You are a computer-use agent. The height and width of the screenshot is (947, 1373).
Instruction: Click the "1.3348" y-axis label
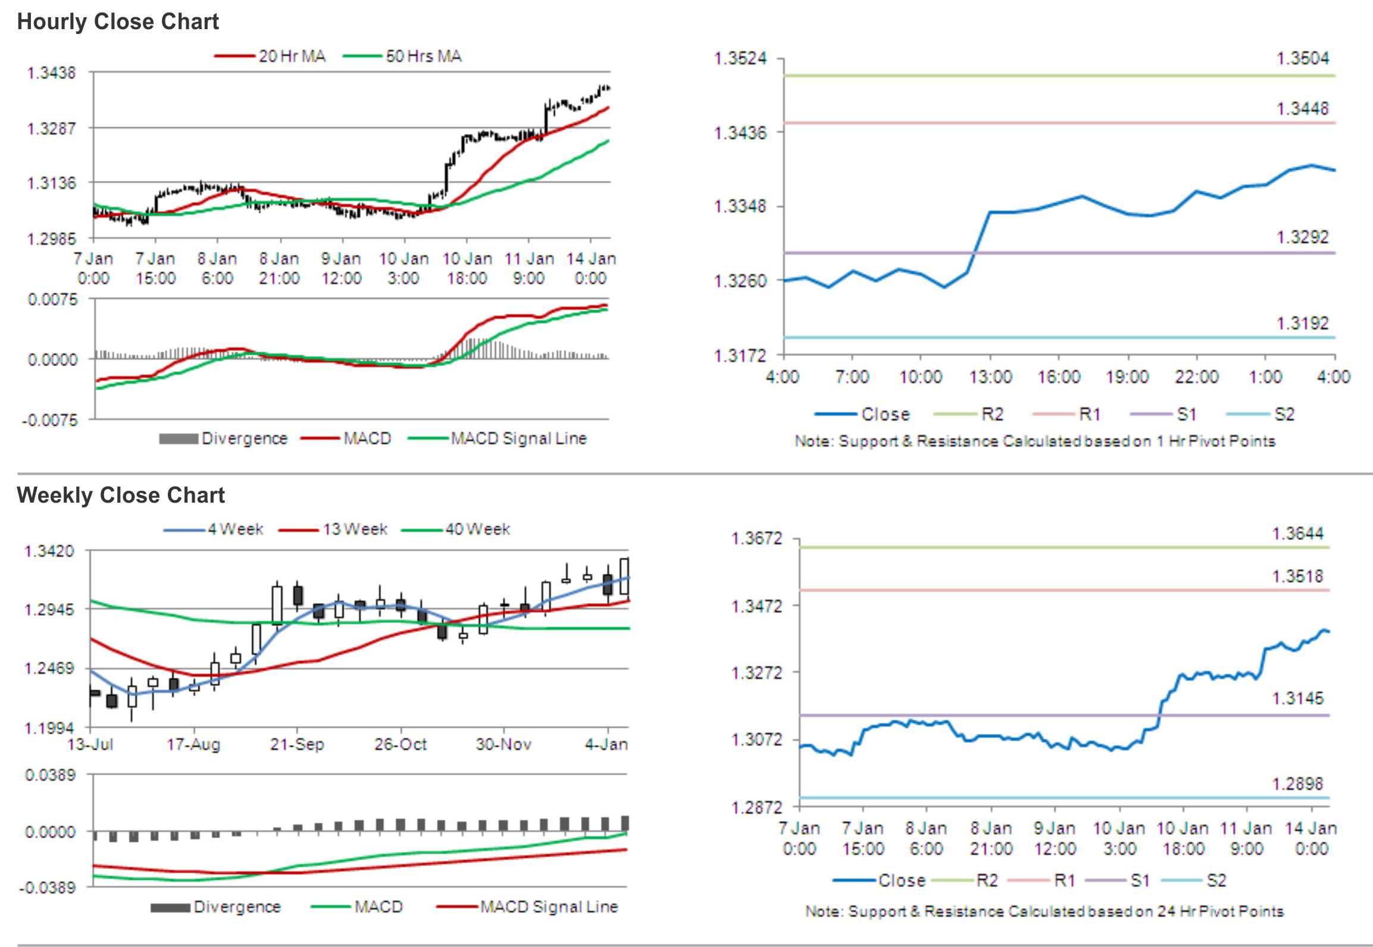pyautogui.click(x=740, y=206)
